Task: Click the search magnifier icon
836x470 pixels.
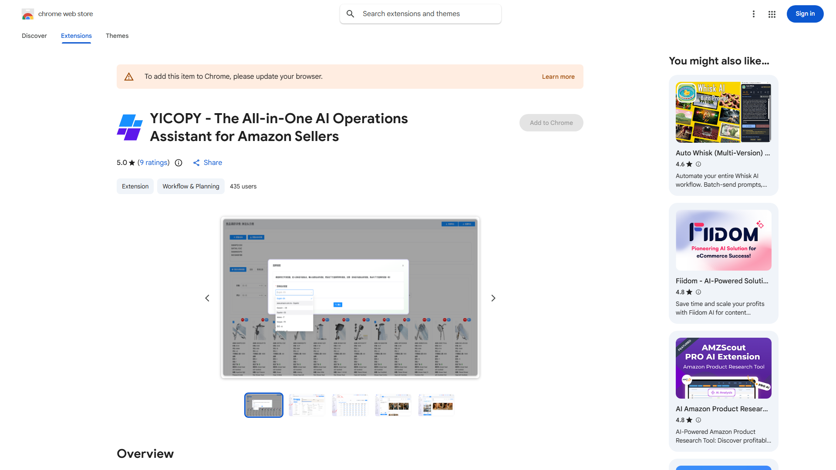Action: tap(351, 14)
